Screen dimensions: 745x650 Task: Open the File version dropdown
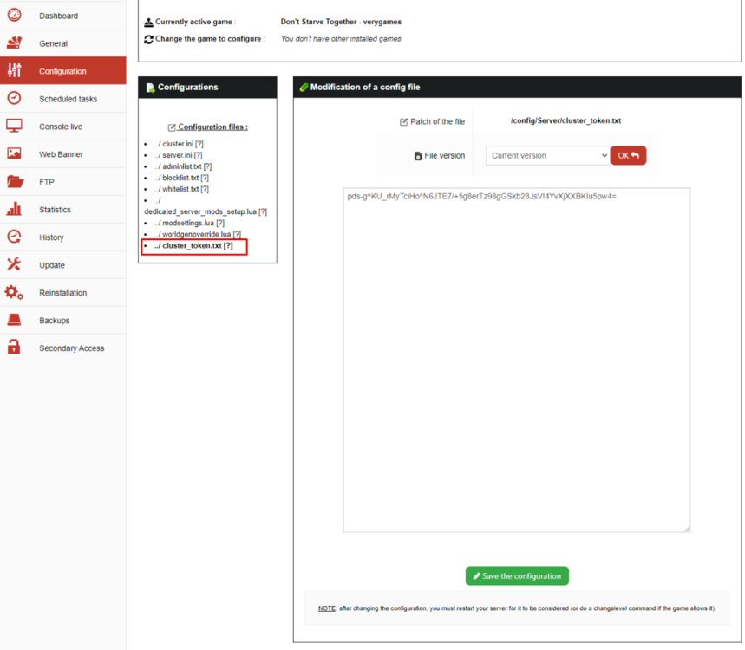pyautogui.click(x=546, y=156)
